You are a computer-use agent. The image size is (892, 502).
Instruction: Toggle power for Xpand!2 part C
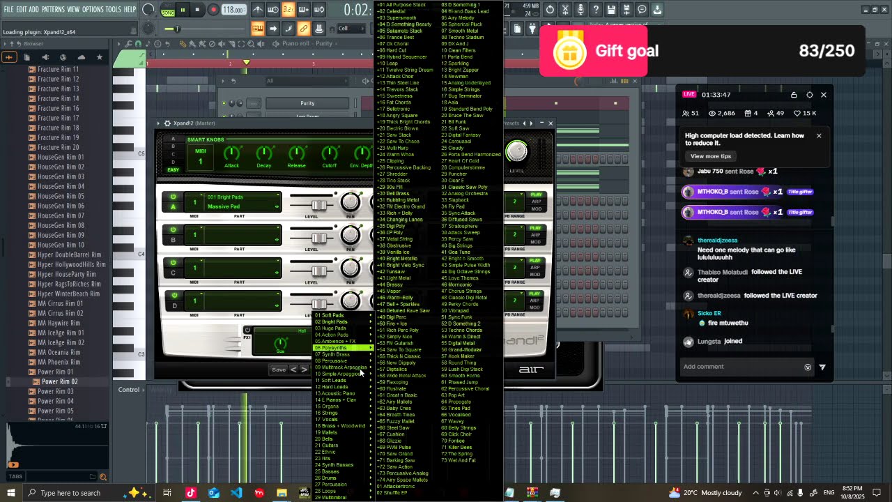174,263
